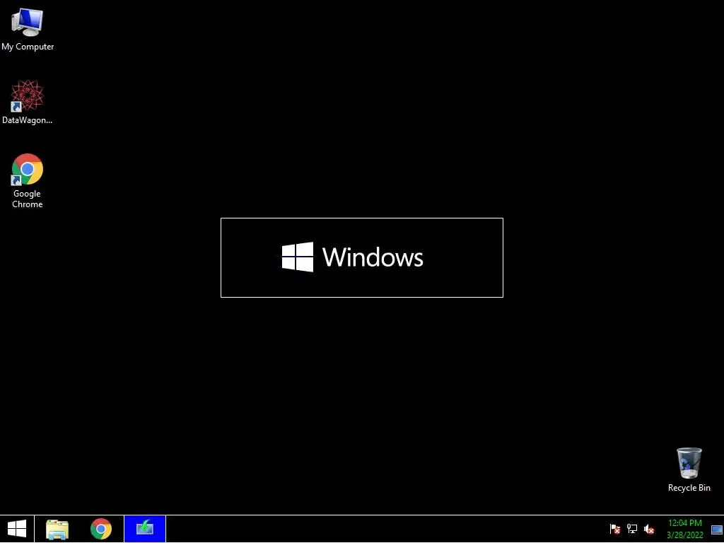Click the muted volume speaker icon
This screenshot has width=724, height=543.
pos(649,529)
